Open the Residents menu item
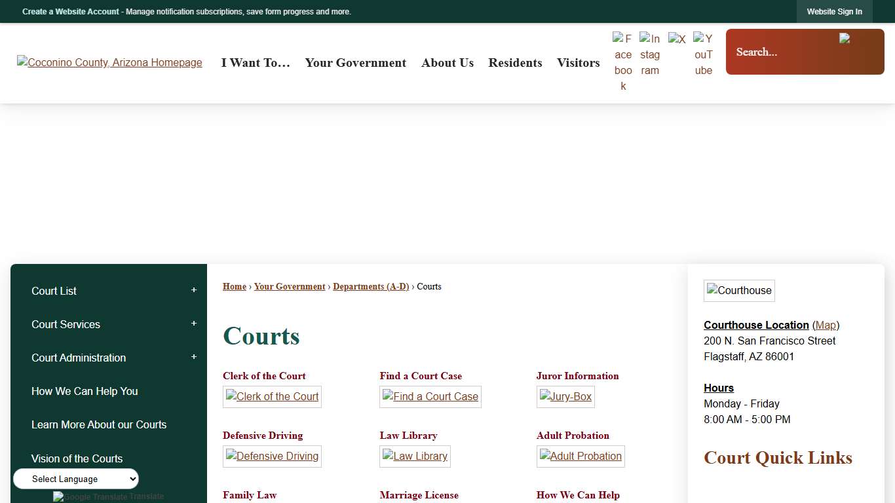The image size is (895, 503). 515,63
